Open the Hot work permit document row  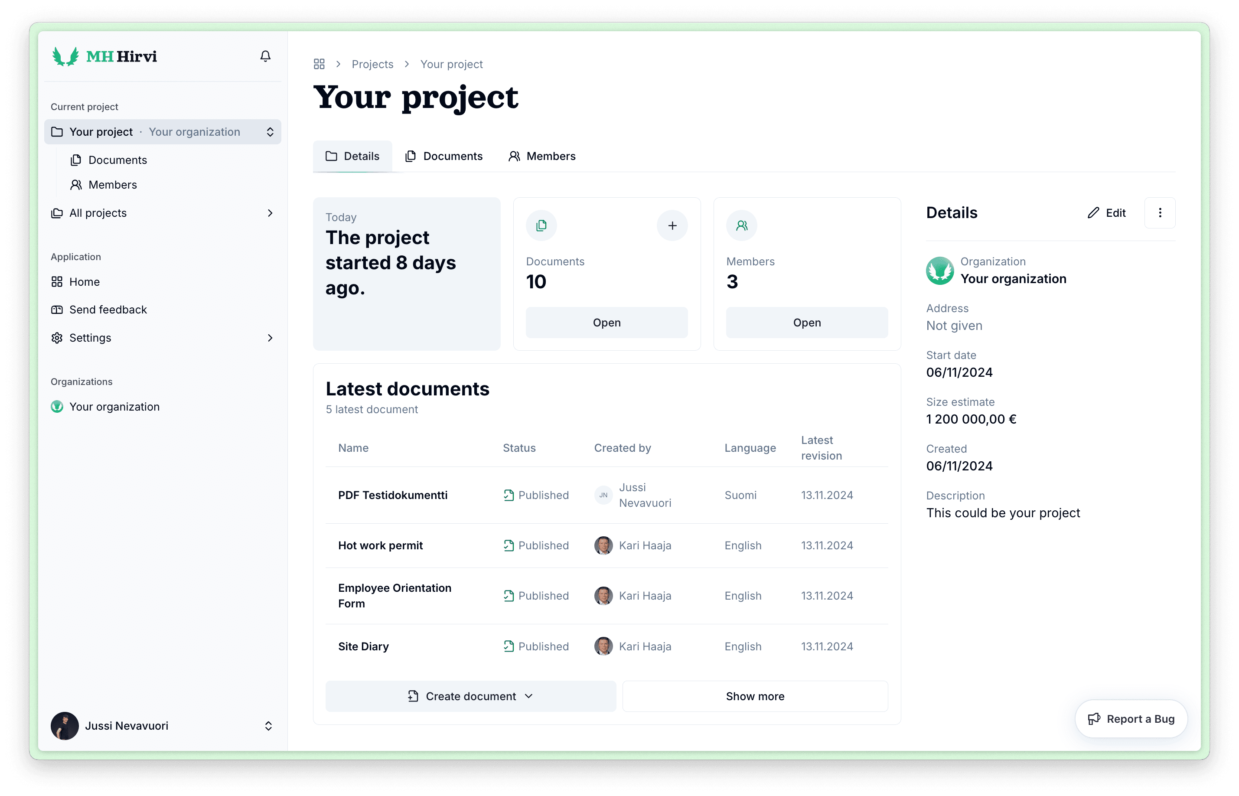coord(380,545)
